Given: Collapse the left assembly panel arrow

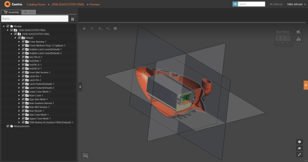Looking at the screenshot, I should point(80,87).
